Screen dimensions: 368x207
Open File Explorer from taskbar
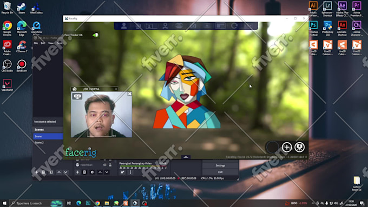(x=107, y=203)
